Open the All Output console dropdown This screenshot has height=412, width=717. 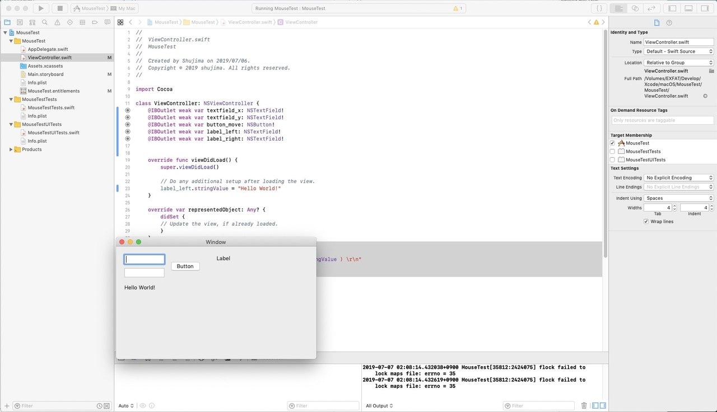coord(379,406)
